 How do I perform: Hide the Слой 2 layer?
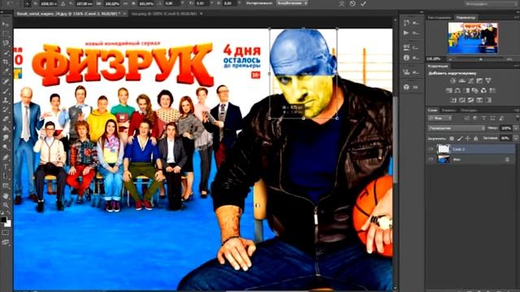[431, 149]
